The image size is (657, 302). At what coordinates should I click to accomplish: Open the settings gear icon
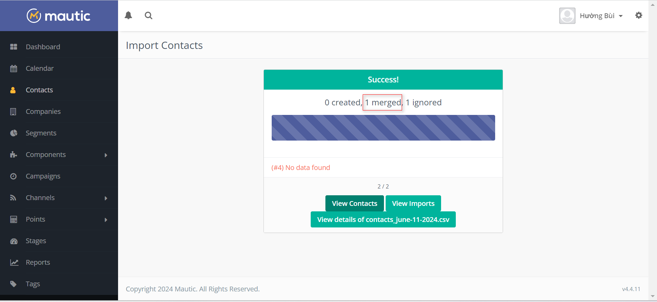639,15
